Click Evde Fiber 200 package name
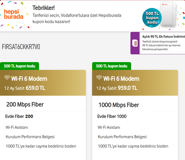The height and width of the screenshot is (160, 185). pyautogui.click(x=19, y=116)
